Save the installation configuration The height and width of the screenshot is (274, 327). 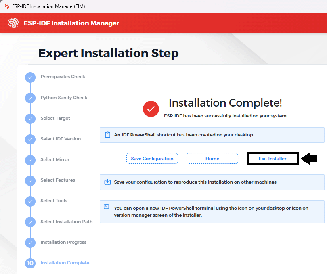click(152, 159)
